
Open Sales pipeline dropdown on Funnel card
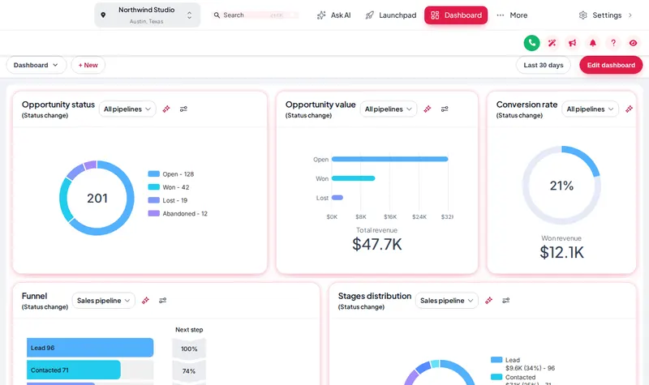pos(104,300)
